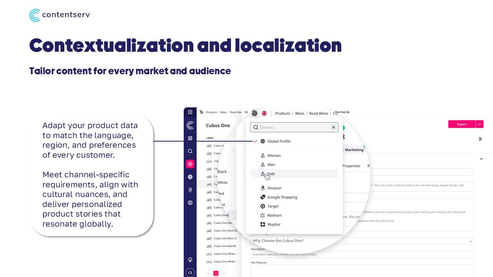The width and height of the screenshot is (493, 277).
Task: Click the Contentserv logo in the dark sidebar
Action: point(190,125)
